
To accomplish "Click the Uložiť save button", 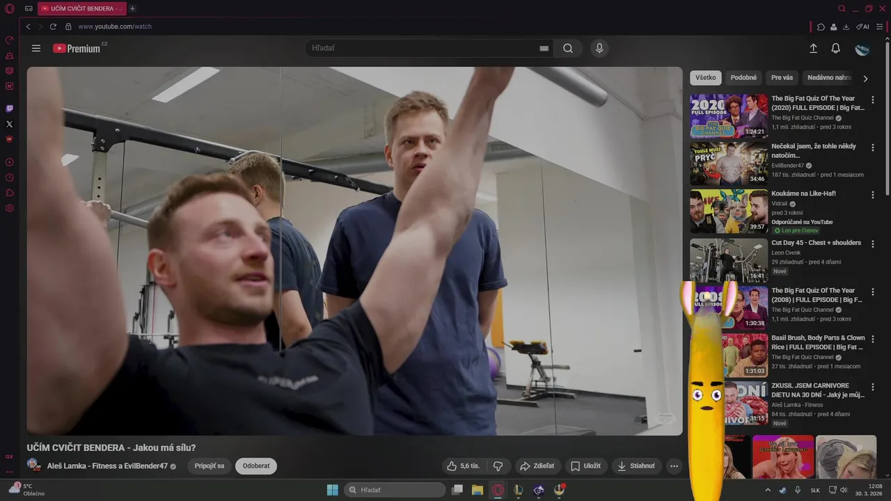I will coord(585,466).
